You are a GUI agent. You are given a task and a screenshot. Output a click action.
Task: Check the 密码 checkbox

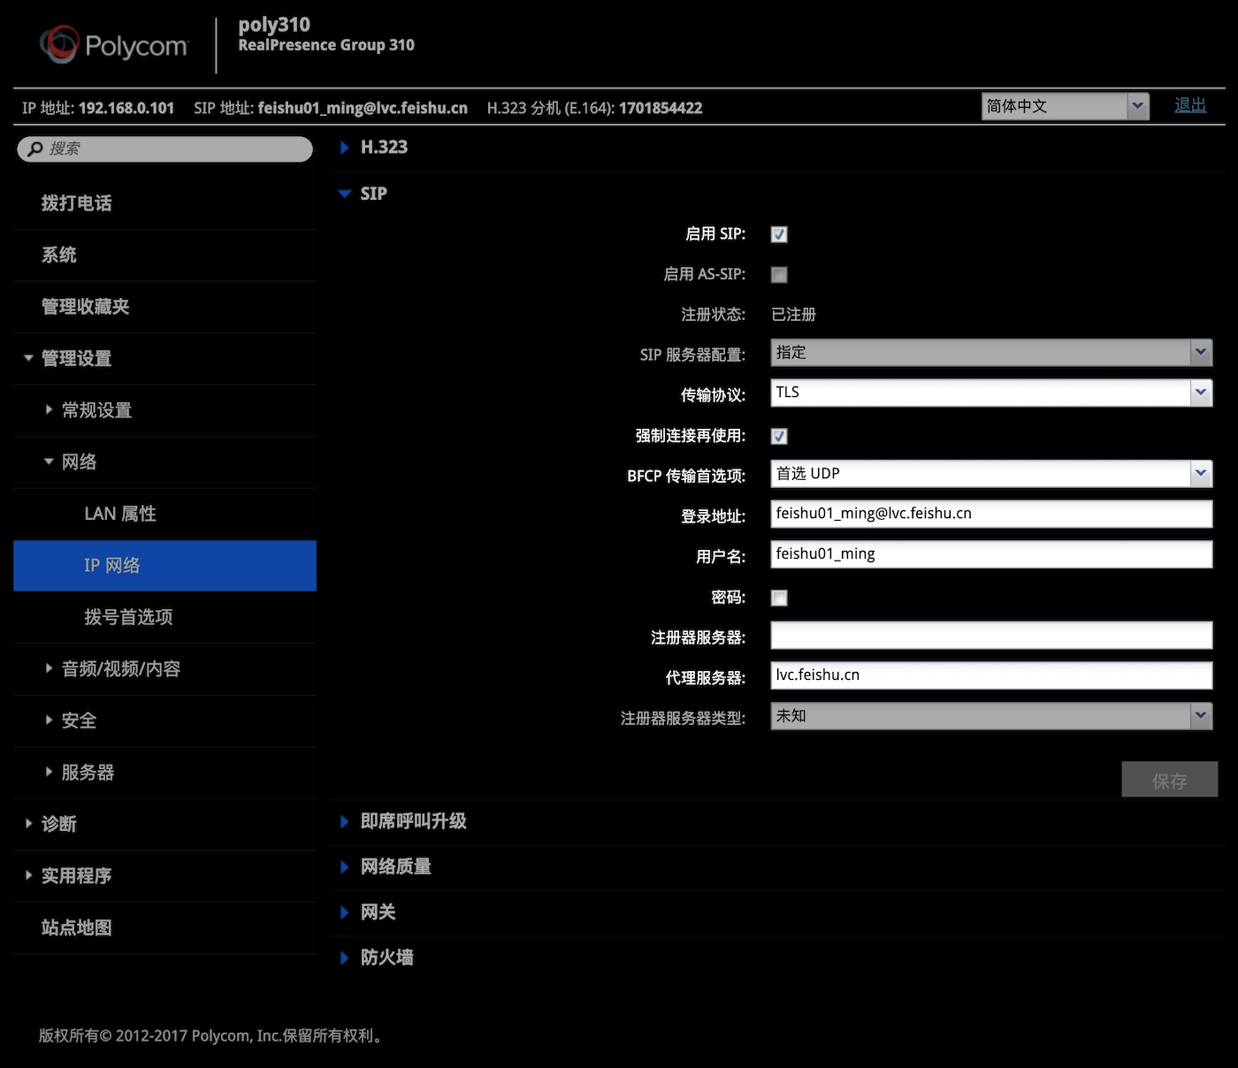pyautogui.click(x=779, y=599)
